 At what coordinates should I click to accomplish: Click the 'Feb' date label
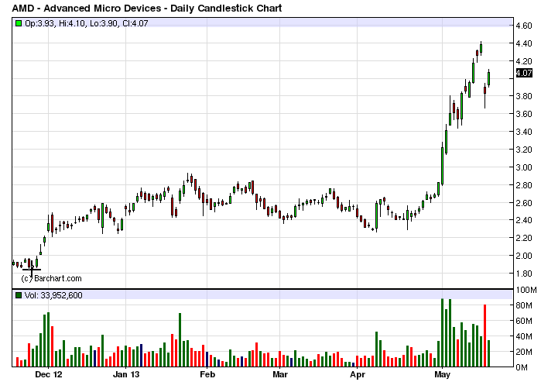(x=207, y=375)
